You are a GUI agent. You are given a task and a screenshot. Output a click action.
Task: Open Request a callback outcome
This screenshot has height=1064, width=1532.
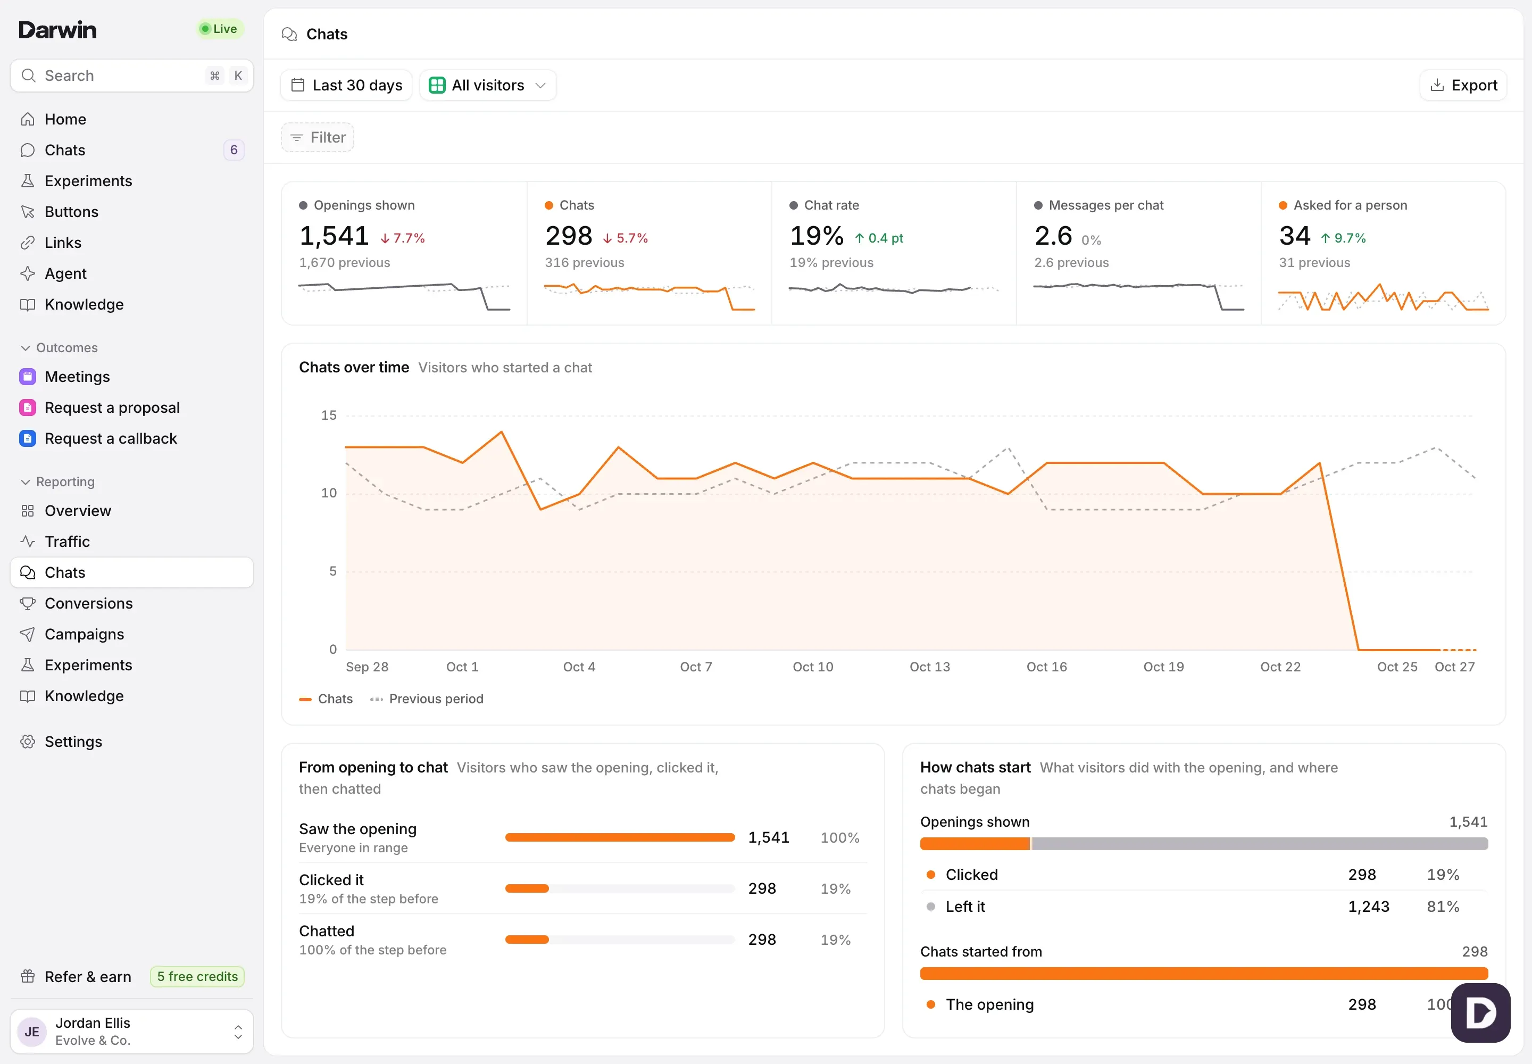click(131, 439)
